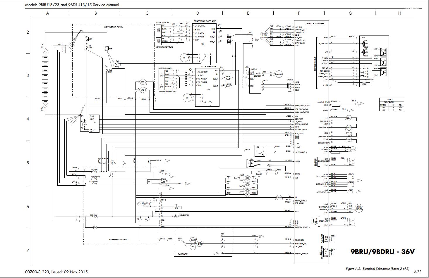Screen dimensions: 429x278
Task: Click the TABLE A AUX. POWER heading
Action: [389, 101]
